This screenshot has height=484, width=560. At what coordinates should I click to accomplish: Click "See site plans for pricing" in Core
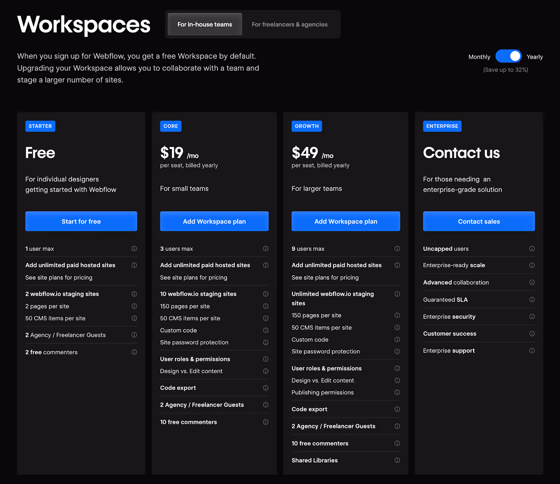click(x=194, y=277)
